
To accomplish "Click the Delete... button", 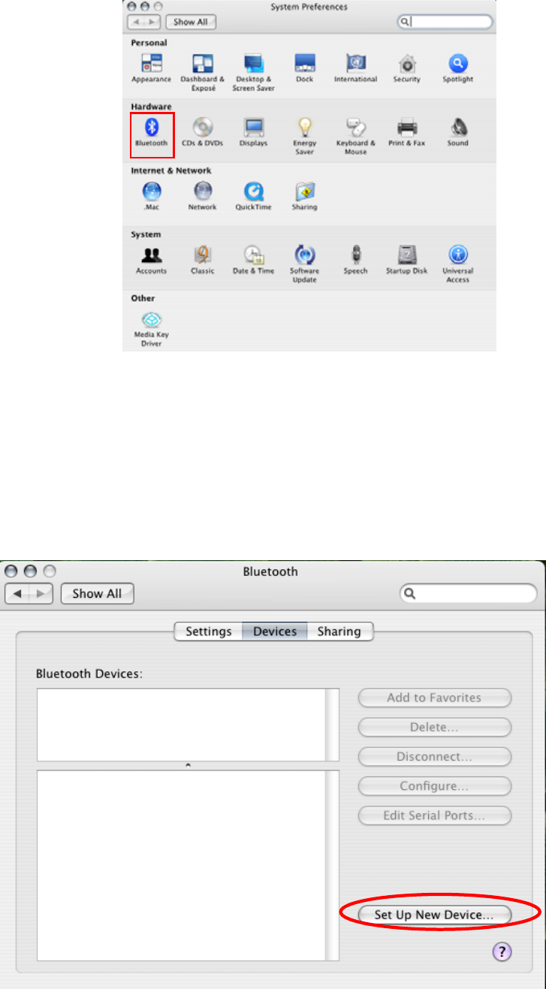I will 435,727.
